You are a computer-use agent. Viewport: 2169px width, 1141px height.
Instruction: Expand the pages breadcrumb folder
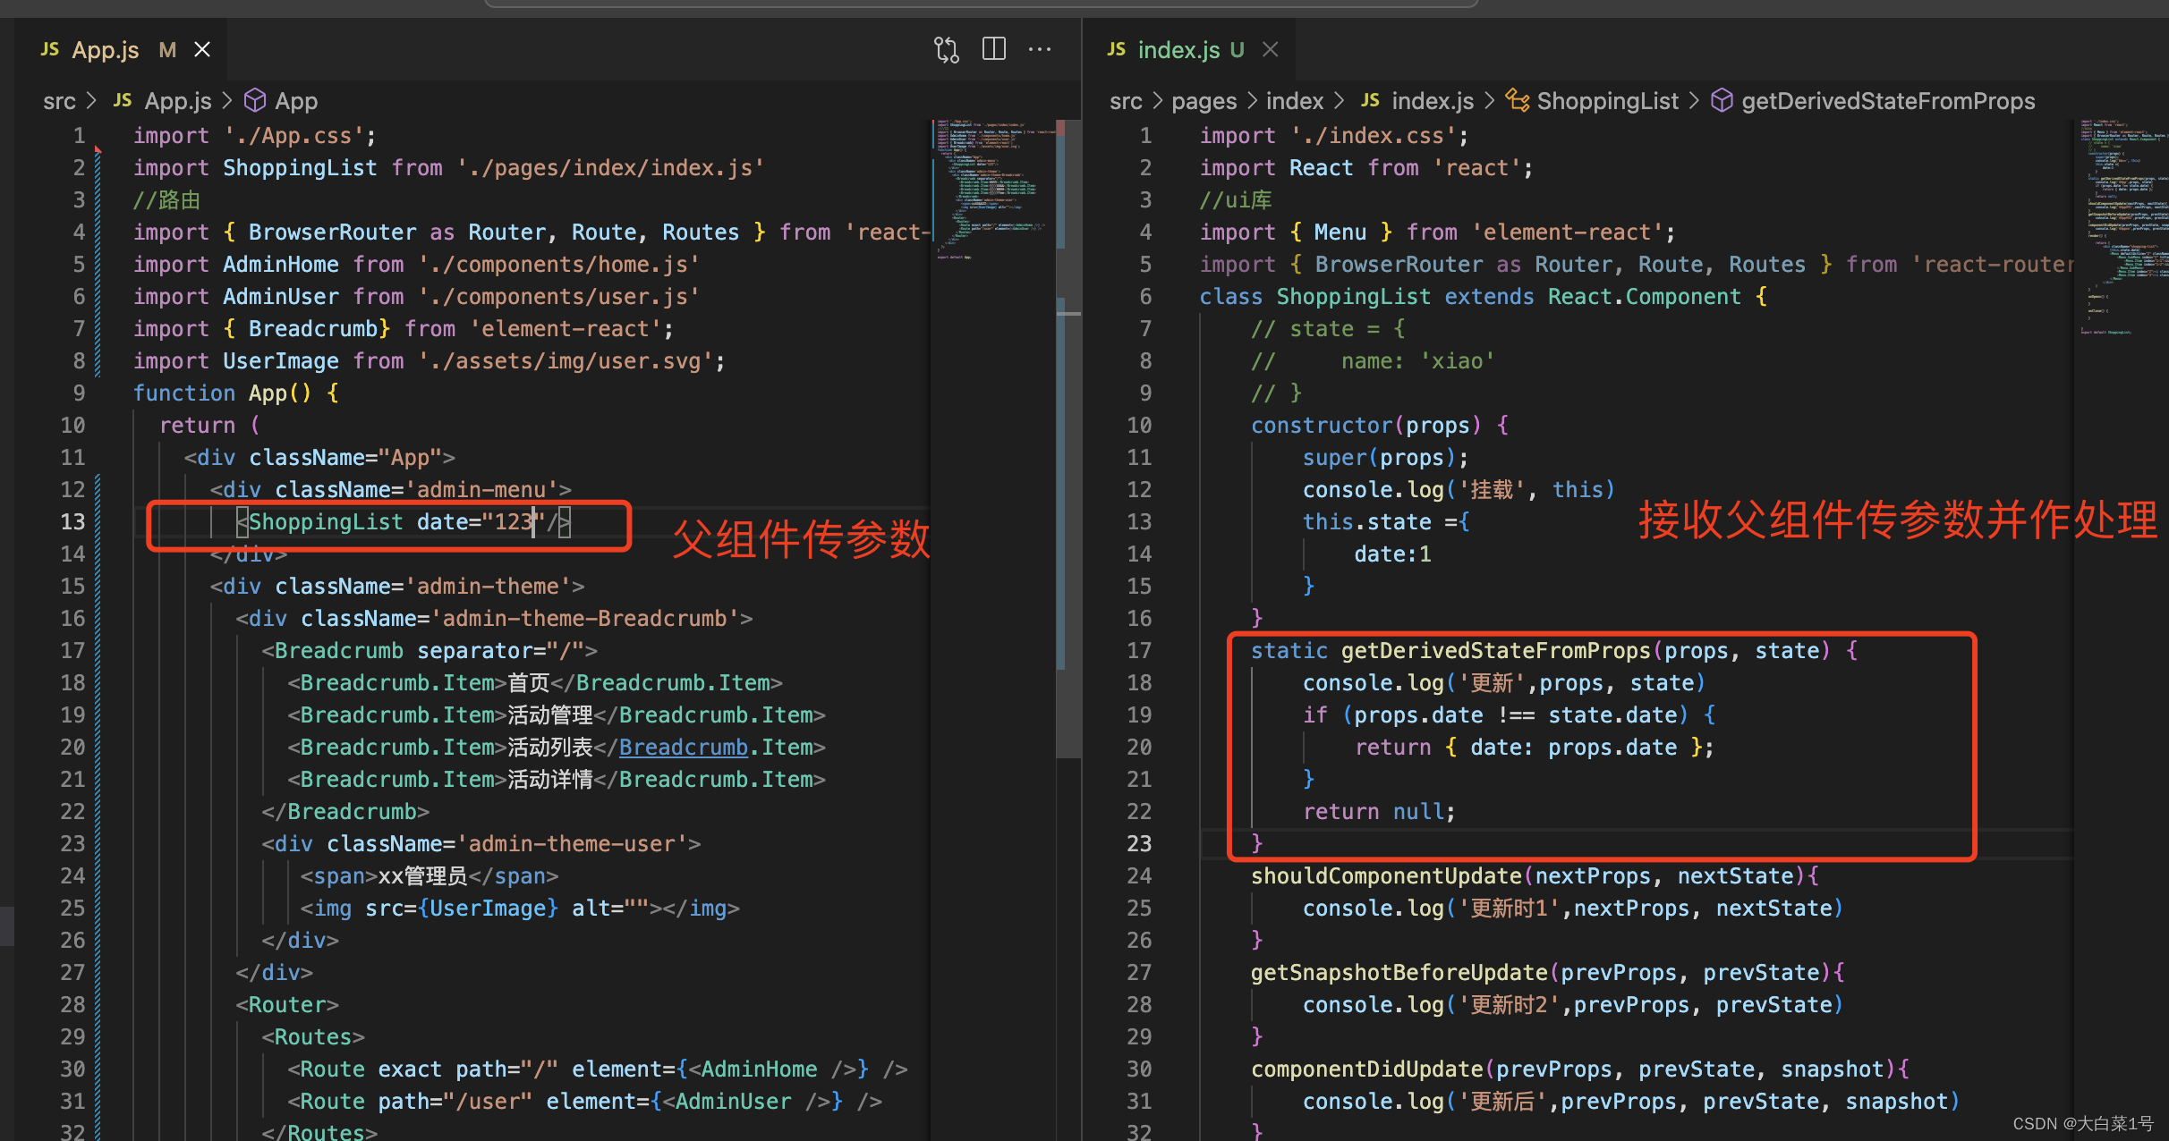[1204, 101]
